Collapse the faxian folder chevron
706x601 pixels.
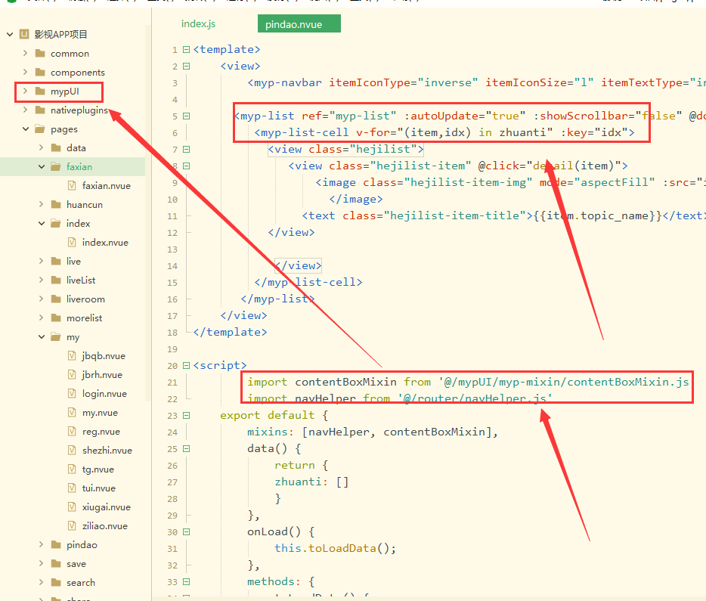point(42,167)
